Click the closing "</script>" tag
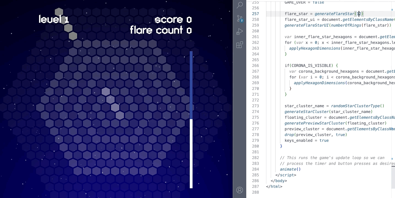Screen dimensions: 395x198 (286, 175)
